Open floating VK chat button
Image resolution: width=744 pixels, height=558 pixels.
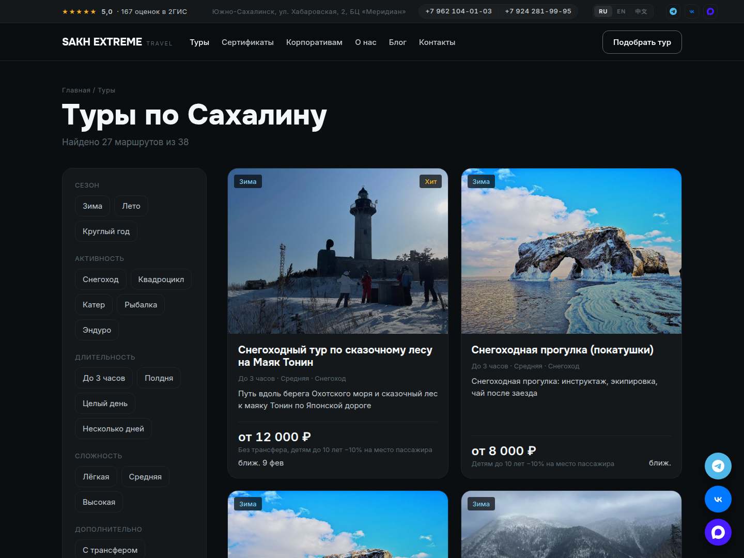718,499
